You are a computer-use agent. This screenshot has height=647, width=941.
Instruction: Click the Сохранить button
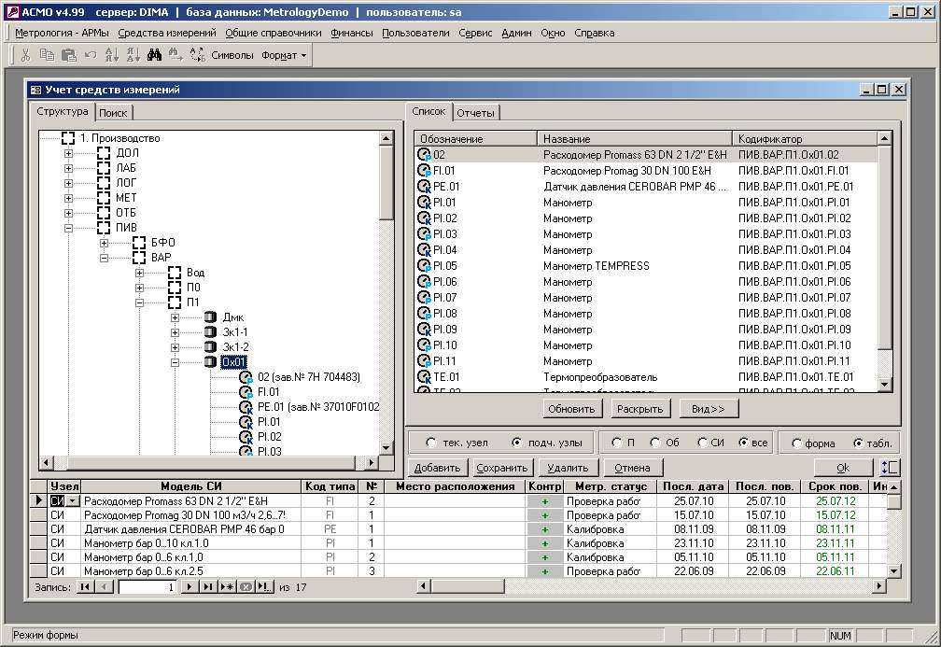click(x=502, y=468)
